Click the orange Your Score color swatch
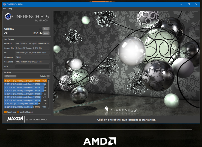This screenshot has height=147, width=202. (x=5, y=112)
